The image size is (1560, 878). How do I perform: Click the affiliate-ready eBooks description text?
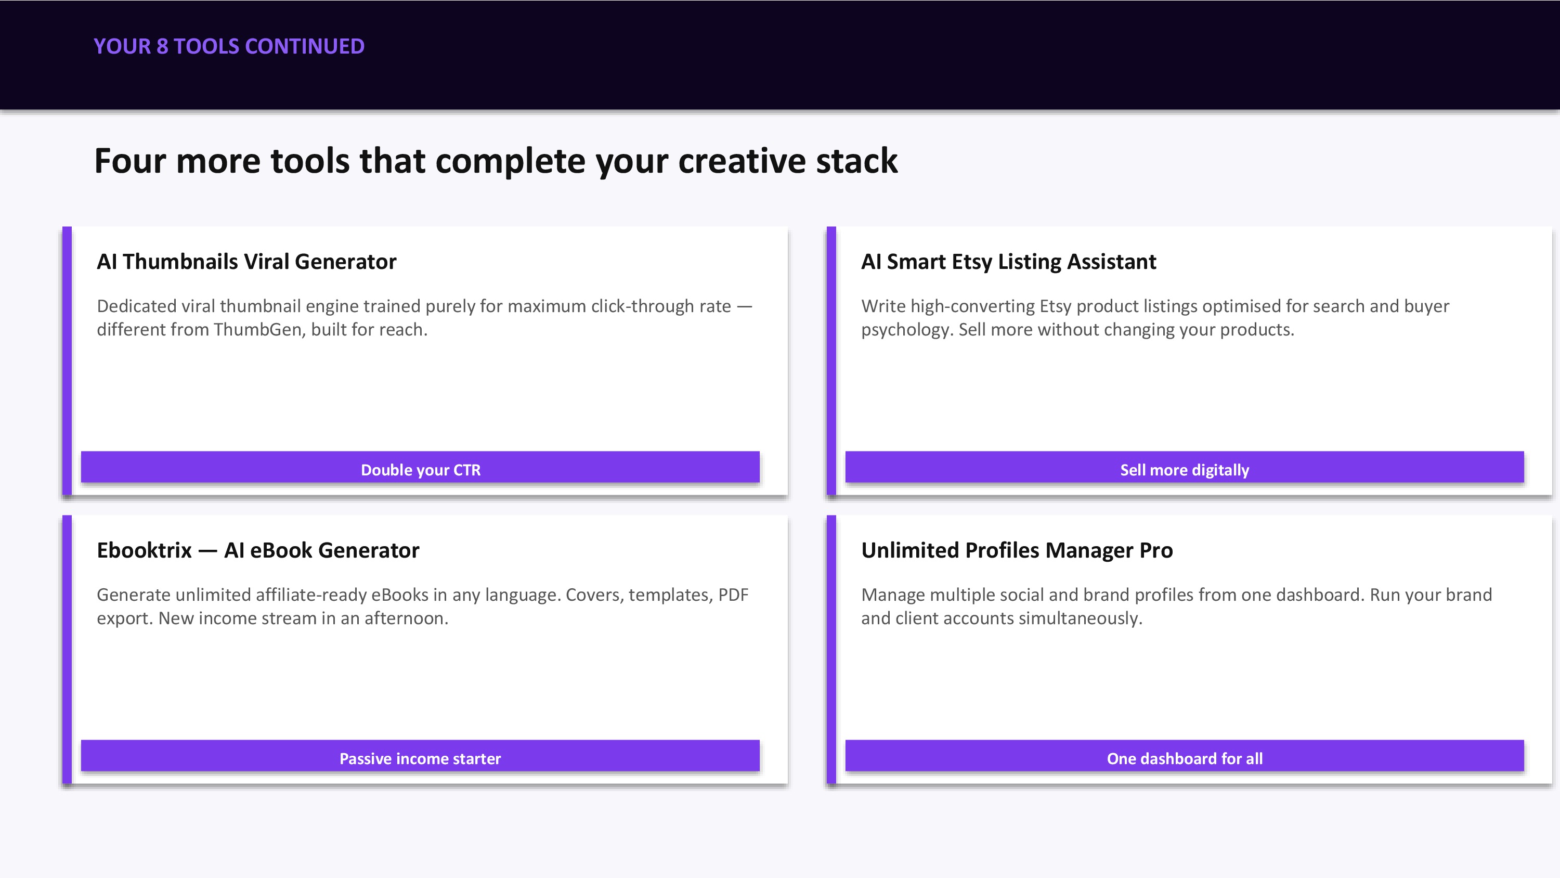tap(423, 606)
